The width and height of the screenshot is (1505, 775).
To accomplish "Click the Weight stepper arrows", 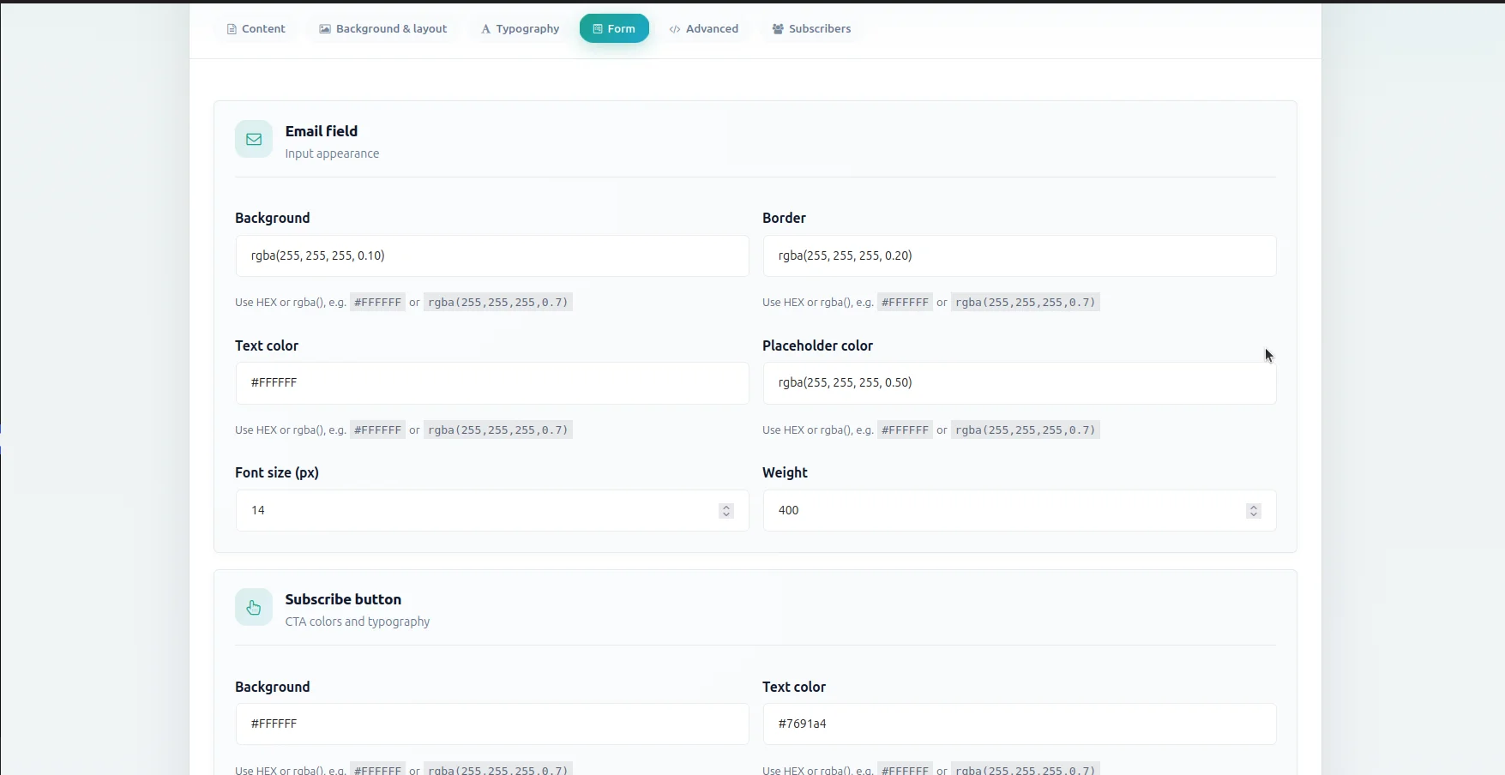I will (1254, 511).
